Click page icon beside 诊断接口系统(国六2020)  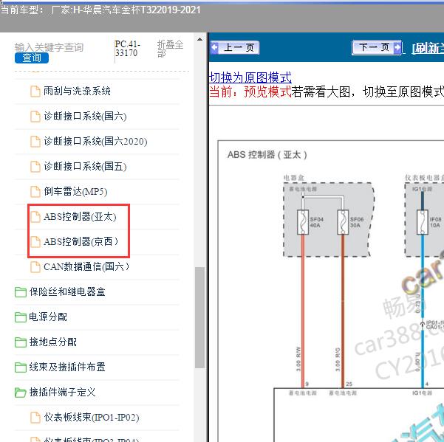point(35,142)
